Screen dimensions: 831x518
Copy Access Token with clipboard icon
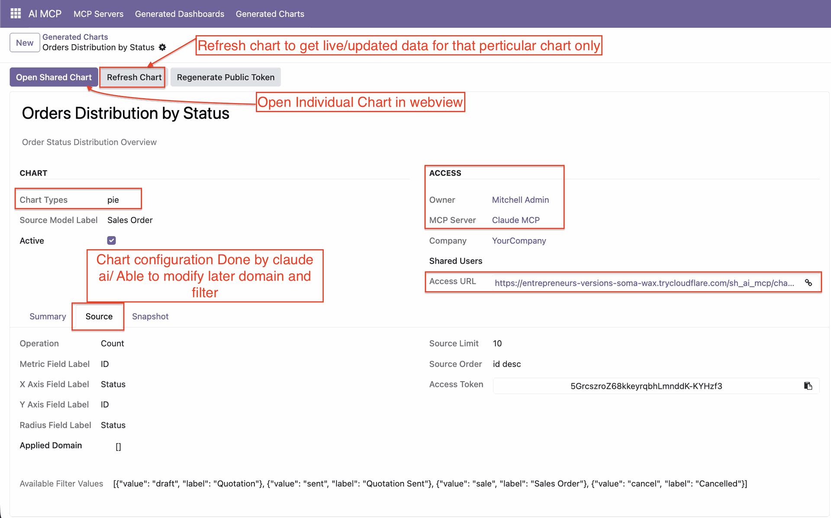click(808, 386)
